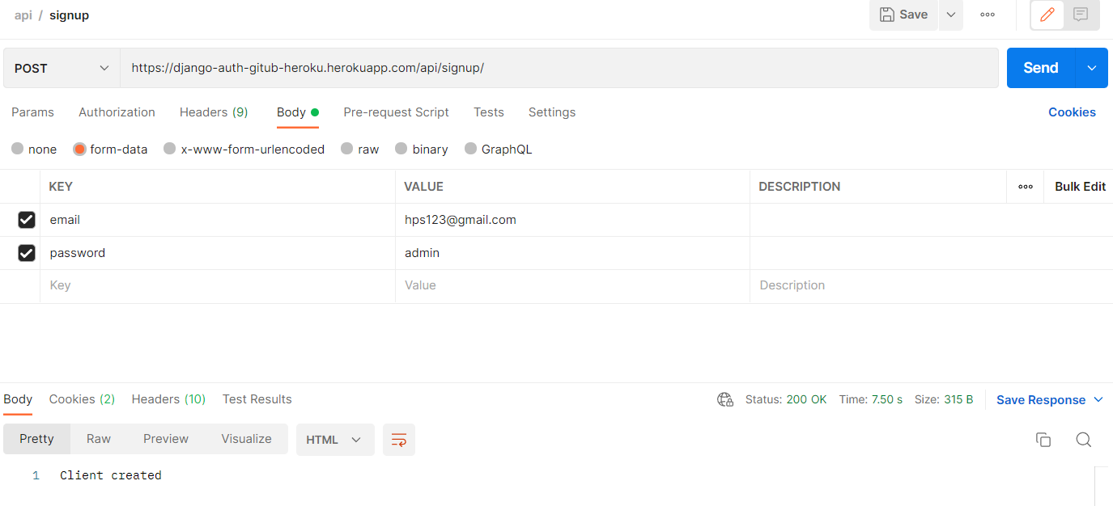Open Bulk Edit for form-data
1113x506 pixels.
tap(1080, 186)
